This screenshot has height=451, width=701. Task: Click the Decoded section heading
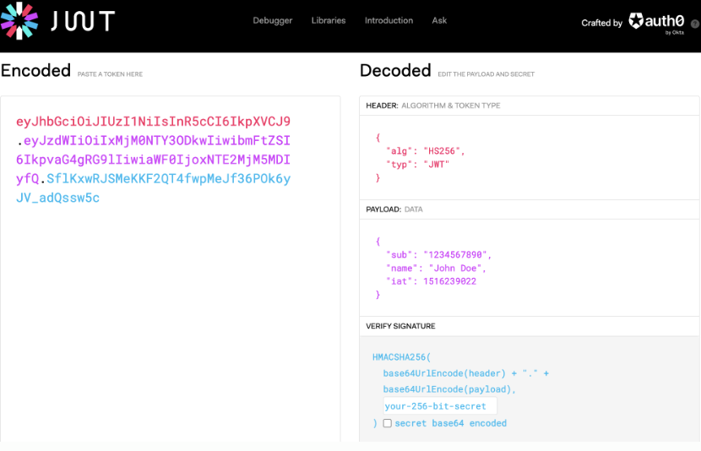coord(395,71)
